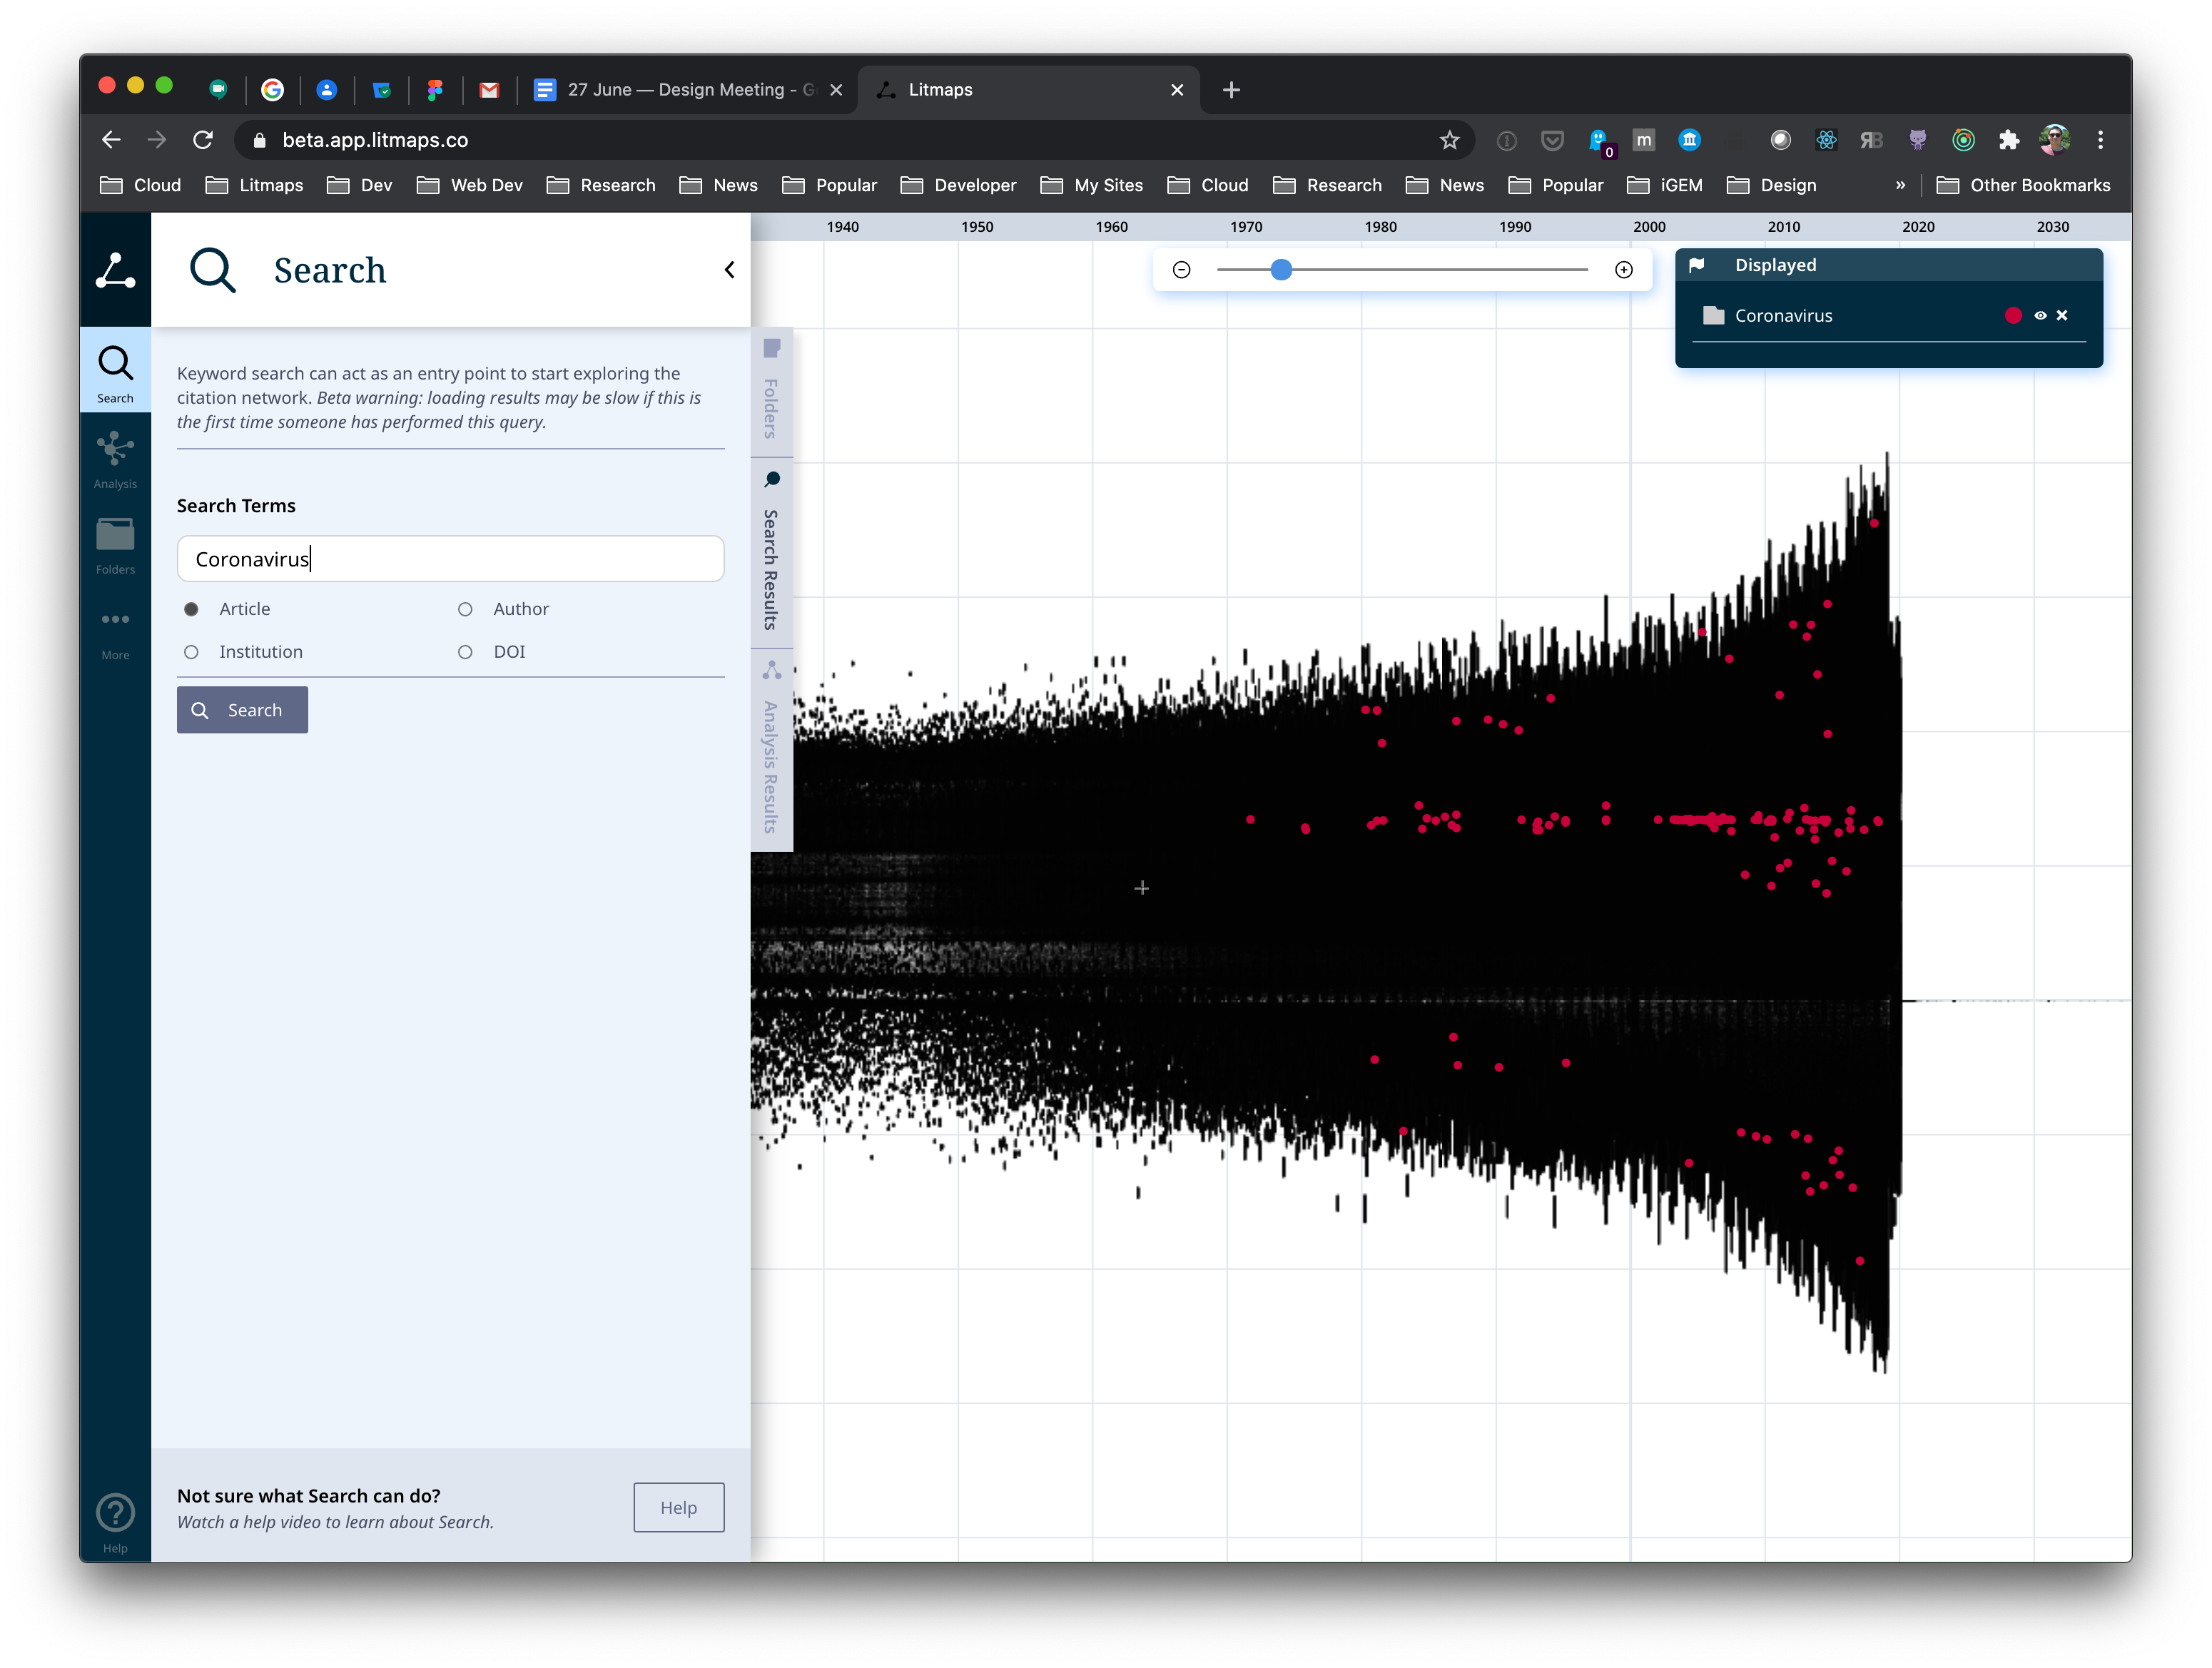Screen dimensions: 2212x1668
Task: Open the Chrome three-dot menu
Action: click(2100, 140)
